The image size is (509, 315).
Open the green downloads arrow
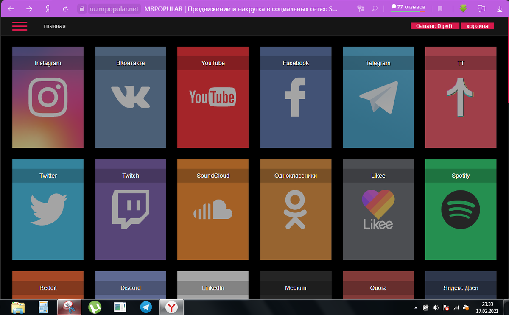coord(463,8)
